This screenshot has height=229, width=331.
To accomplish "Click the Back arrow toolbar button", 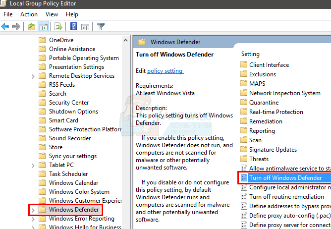I will (5, 26).
